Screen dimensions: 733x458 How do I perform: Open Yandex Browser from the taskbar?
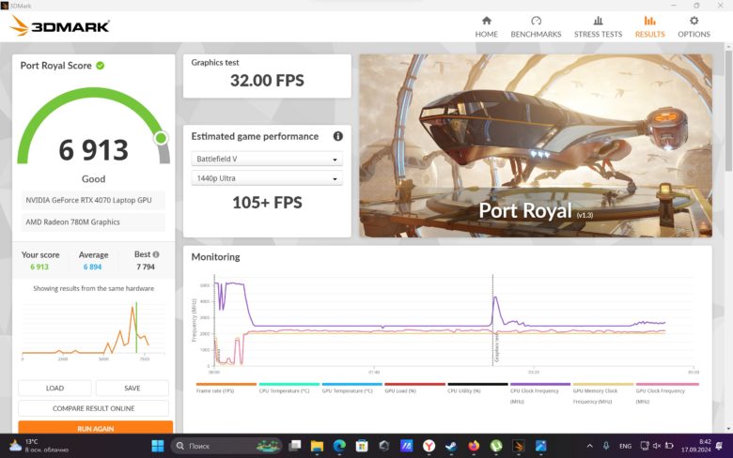429,447
